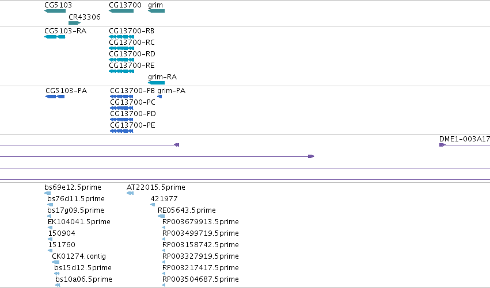Click the CG5103-PA protein glyph
The width and height of the screenshot is (490, 288).
(55, 97)
